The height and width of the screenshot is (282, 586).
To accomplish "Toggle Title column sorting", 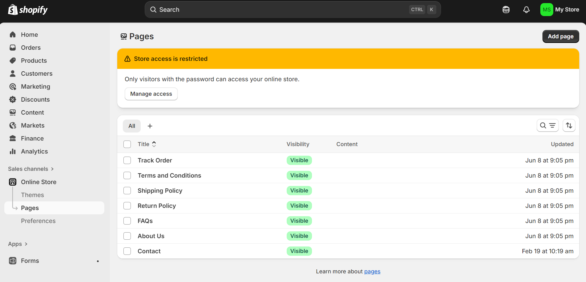I will click(147, 144).
